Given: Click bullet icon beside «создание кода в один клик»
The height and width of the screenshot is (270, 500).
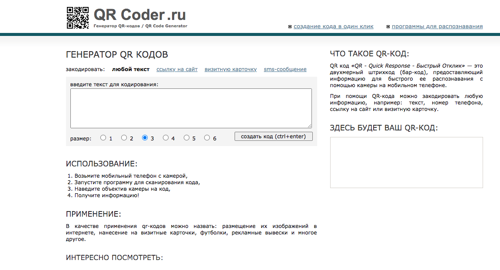Looking at the screenshot, I should click(290, 27).
